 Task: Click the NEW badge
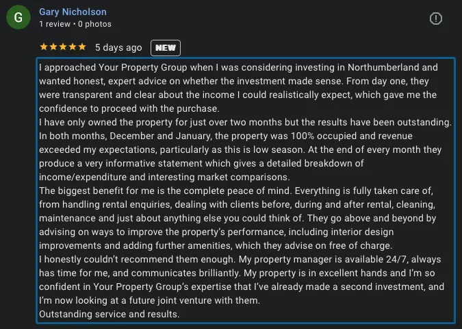coord(166,48)
